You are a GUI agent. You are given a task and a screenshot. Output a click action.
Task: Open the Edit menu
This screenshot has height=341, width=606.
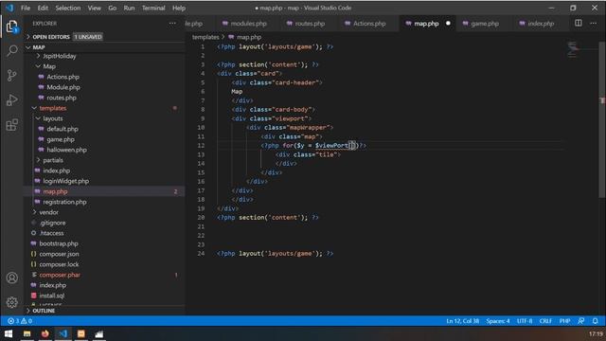[43, 8]
